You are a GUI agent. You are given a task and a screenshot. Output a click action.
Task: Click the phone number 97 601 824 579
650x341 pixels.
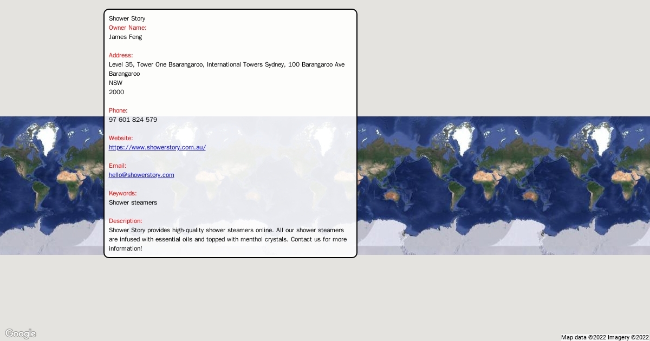133,120
